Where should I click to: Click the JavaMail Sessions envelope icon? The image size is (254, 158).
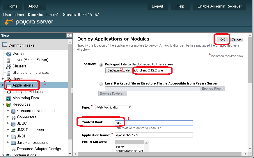pos(13,143)
